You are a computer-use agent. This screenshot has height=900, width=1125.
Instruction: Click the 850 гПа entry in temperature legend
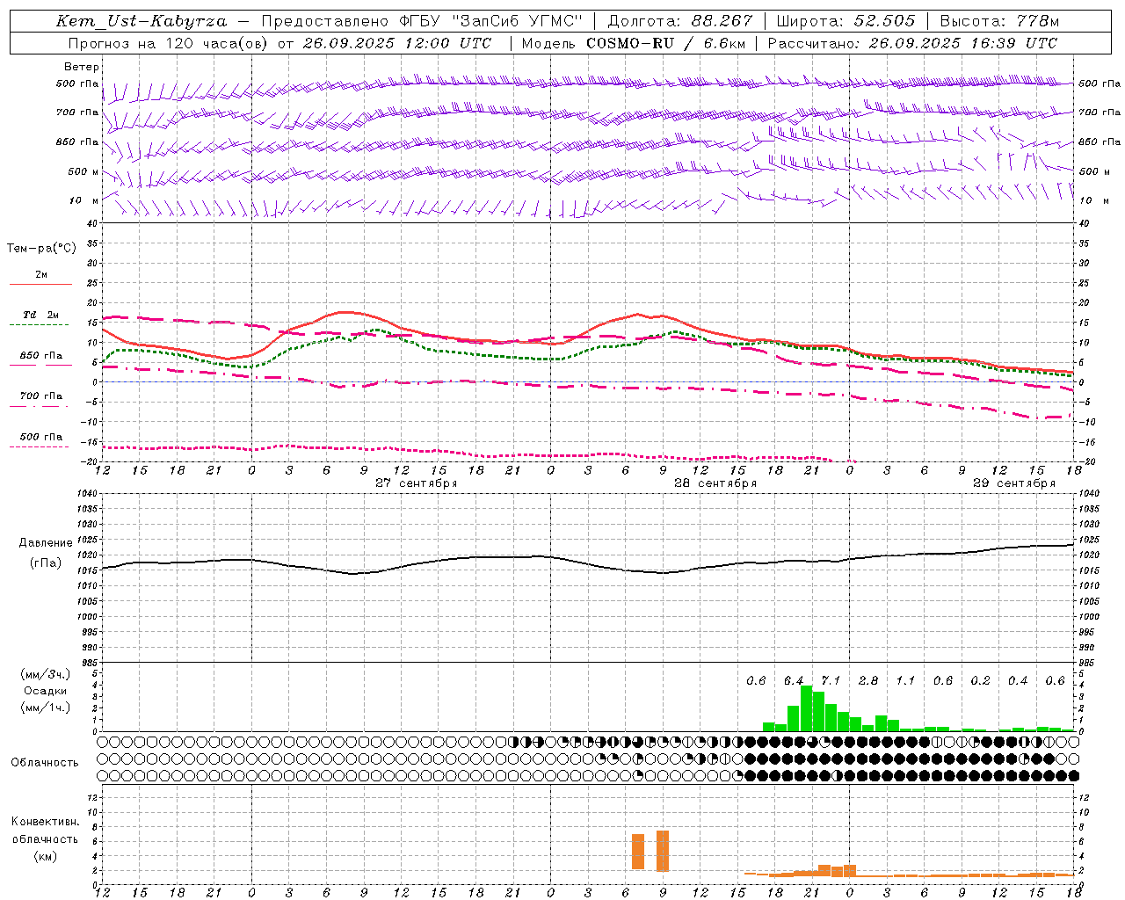pos(41,356)
